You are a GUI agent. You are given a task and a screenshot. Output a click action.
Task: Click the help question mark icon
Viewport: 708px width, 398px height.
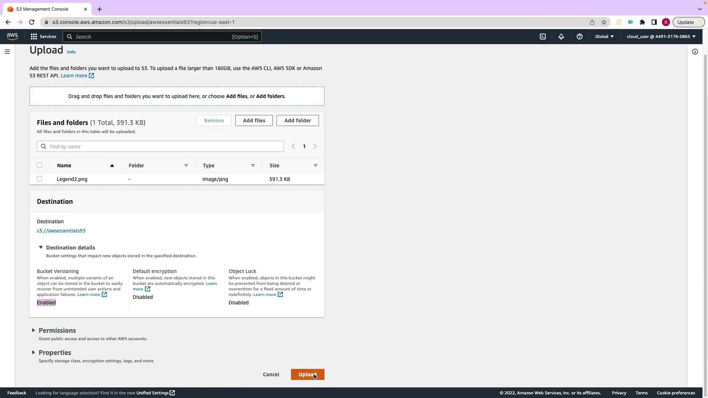tap(579, 36)
